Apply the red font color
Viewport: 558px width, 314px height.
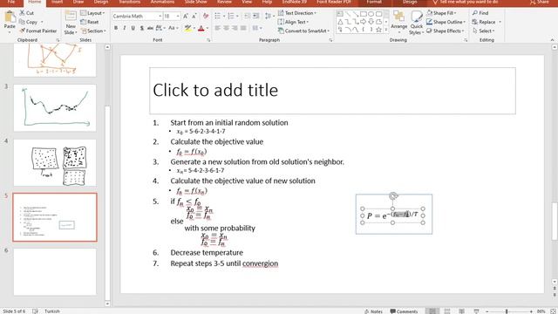tap(201, 28)
